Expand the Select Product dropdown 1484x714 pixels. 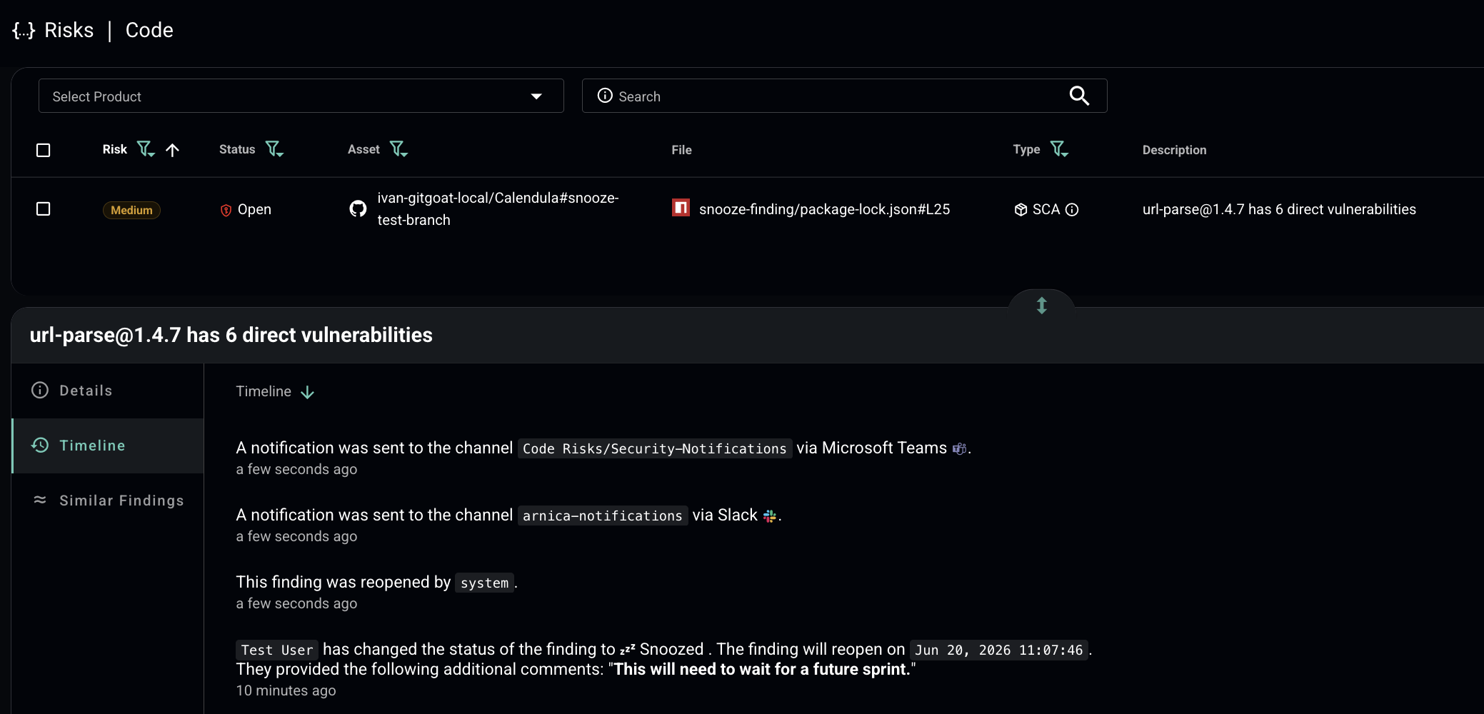tap(301, 96)
